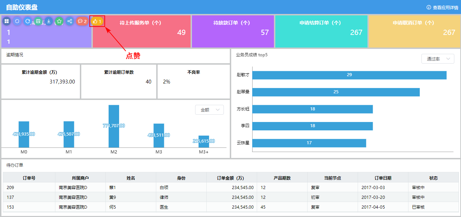This screenshot has height=217, width=461.
Task: Click the M3 bar labeled 433,511.00
Action: (159, 135)
